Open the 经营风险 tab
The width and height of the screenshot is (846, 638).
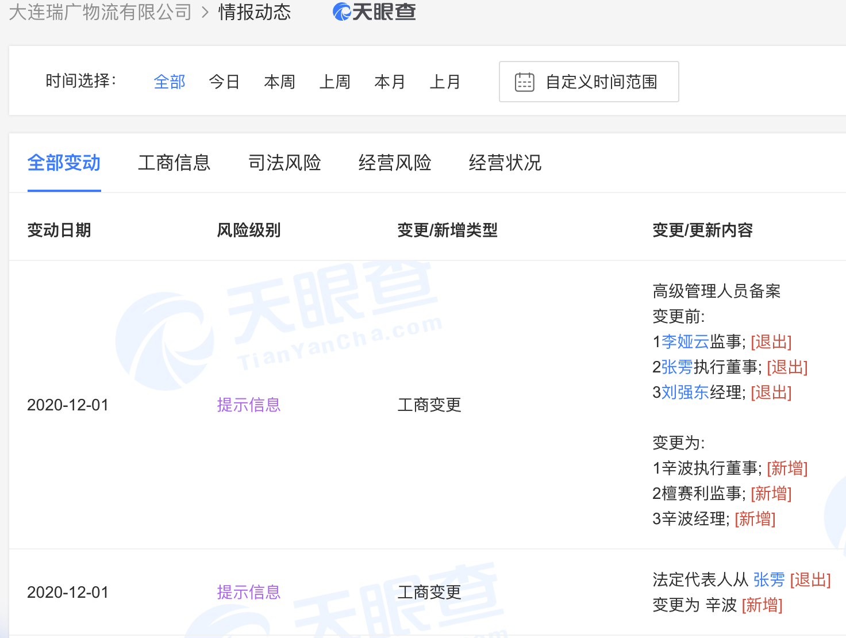[x=395, y=163]
